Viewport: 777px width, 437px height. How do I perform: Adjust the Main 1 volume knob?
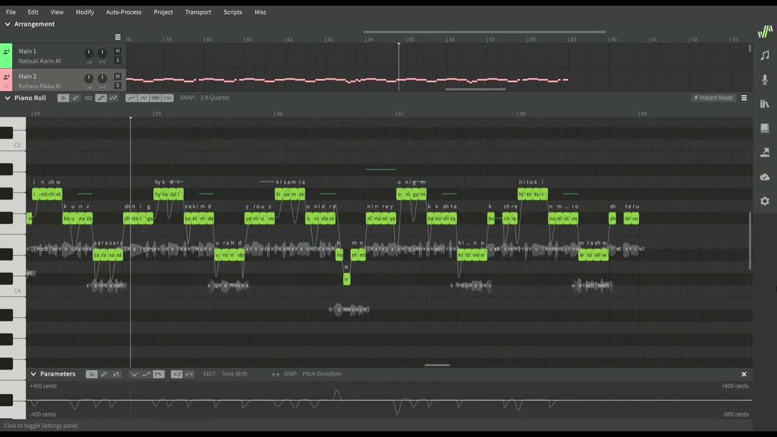[x=89, y=53]
